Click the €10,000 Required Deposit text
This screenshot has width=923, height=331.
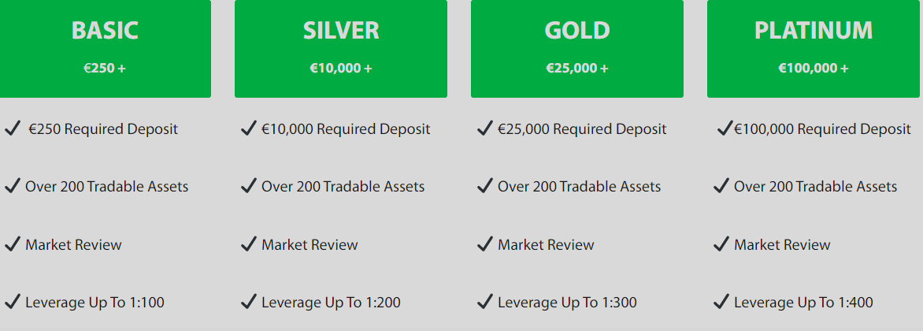tap(346, 129)
